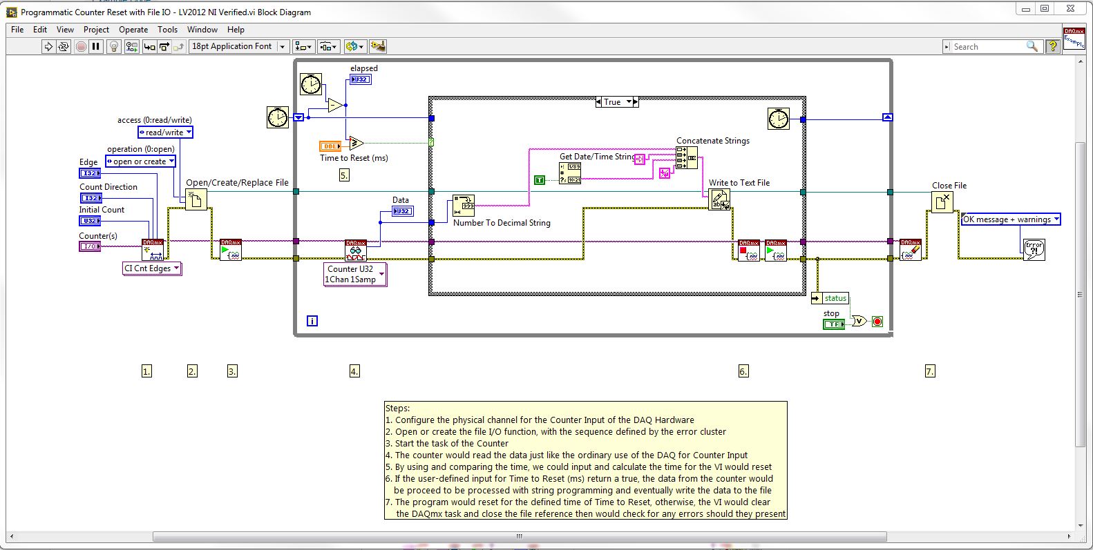Click the Get Date/Time String node
Screen dimensions: 1093x550
pos(570,173)
